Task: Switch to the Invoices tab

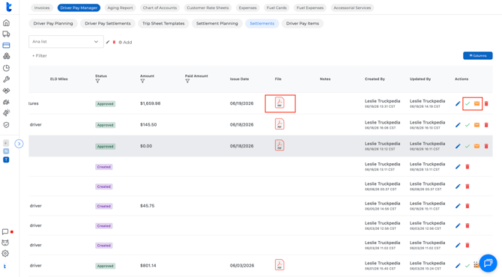Action: point(42,7)
